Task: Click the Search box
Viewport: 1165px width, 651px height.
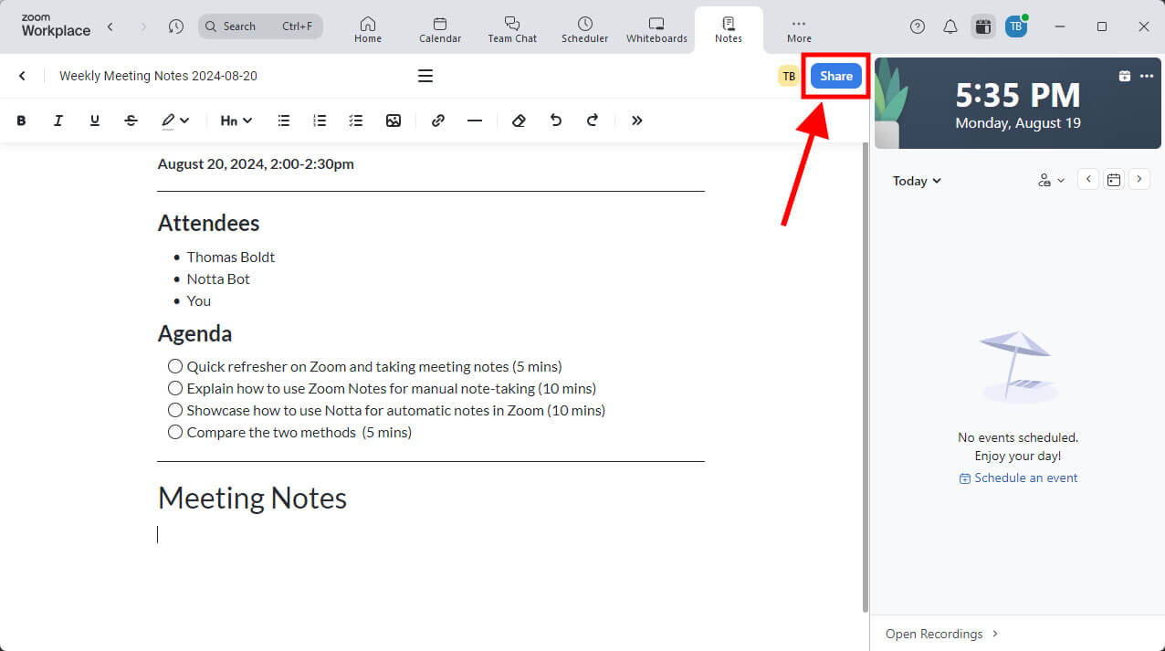Action: pos(260,26)
